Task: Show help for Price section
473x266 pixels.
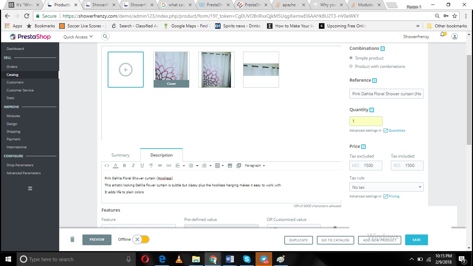Action: pos(363,147)
